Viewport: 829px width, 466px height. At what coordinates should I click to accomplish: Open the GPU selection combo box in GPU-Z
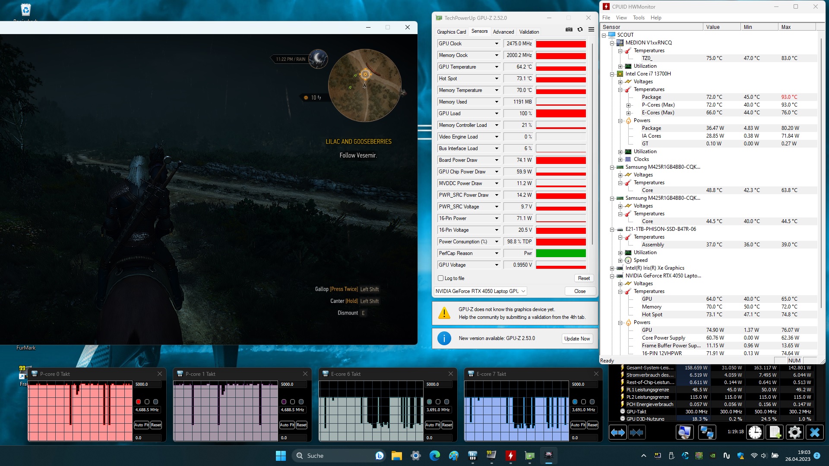pos(480,291)
